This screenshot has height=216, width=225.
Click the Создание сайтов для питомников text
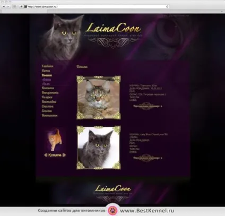coord(72,211)
